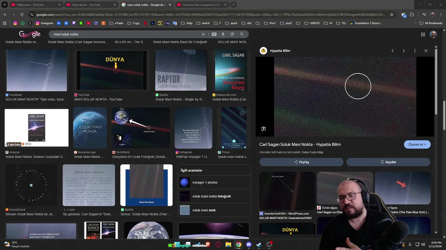Close the image preview panel

coord(426,51)
